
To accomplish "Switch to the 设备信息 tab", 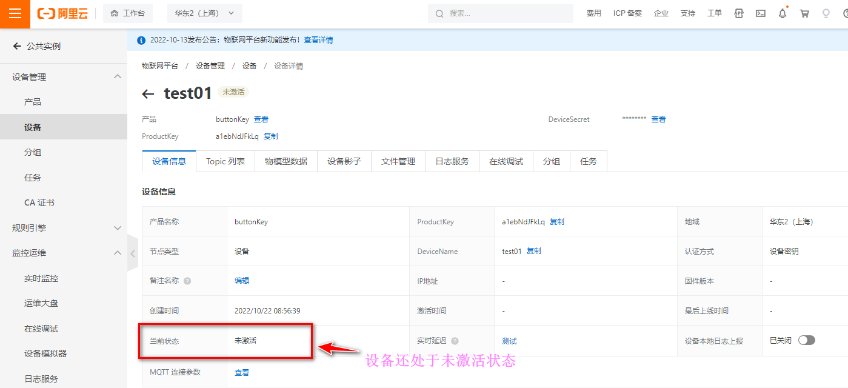I will coord(169,161).
